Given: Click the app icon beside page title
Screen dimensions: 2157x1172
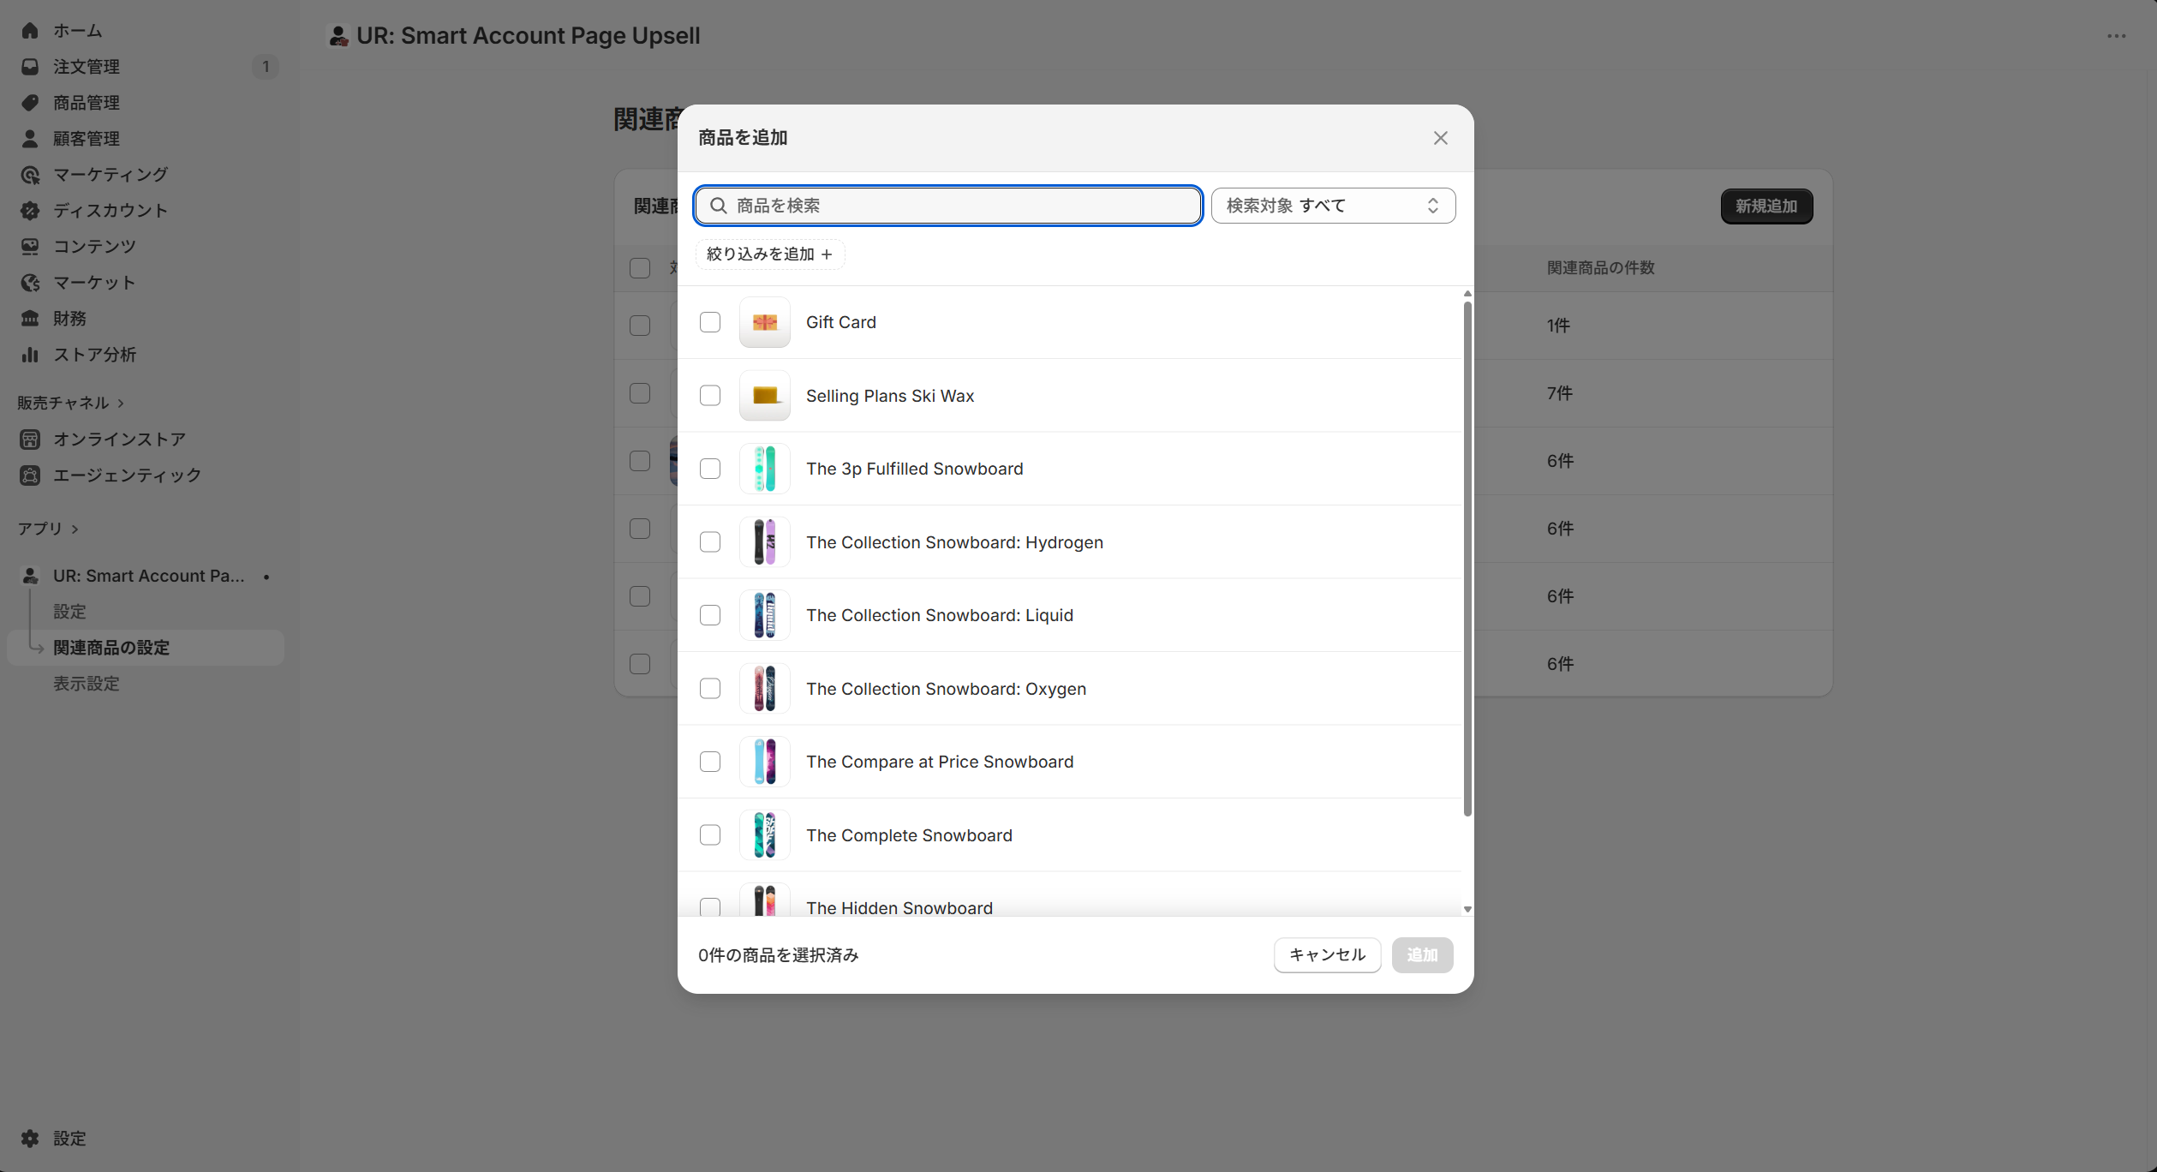Looking at the screenshot, I should pos(338,36).
